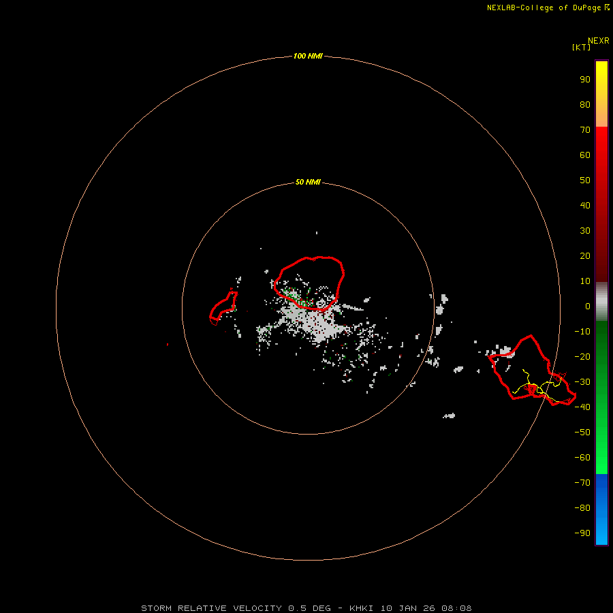Click the -20 value on the velocity scale
This screenshot has height=613, width=613.
(582, 356)
